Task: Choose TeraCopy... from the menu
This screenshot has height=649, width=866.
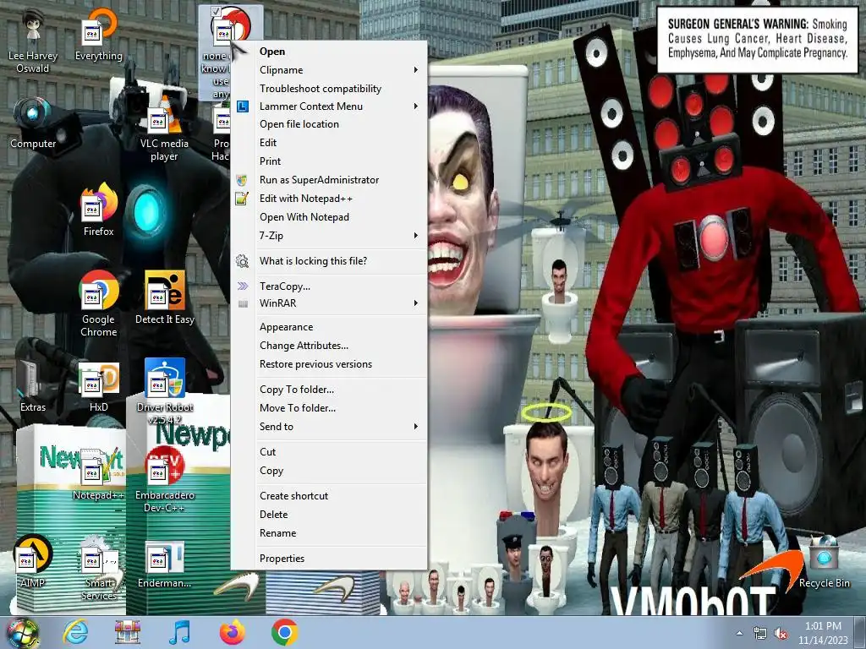Action: (329, 286)
